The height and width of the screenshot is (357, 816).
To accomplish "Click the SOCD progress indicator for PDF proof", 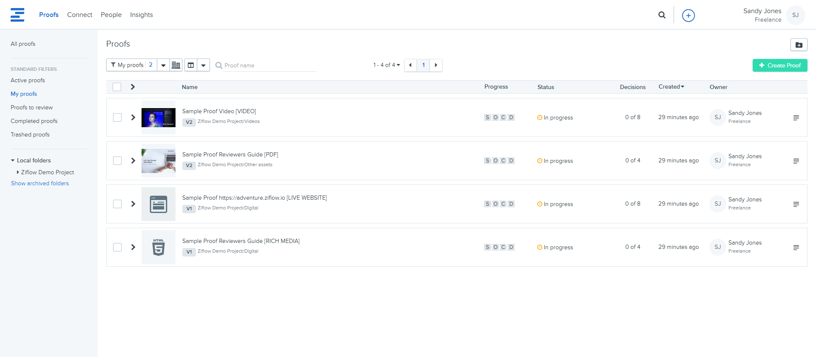I will [499, 161].
